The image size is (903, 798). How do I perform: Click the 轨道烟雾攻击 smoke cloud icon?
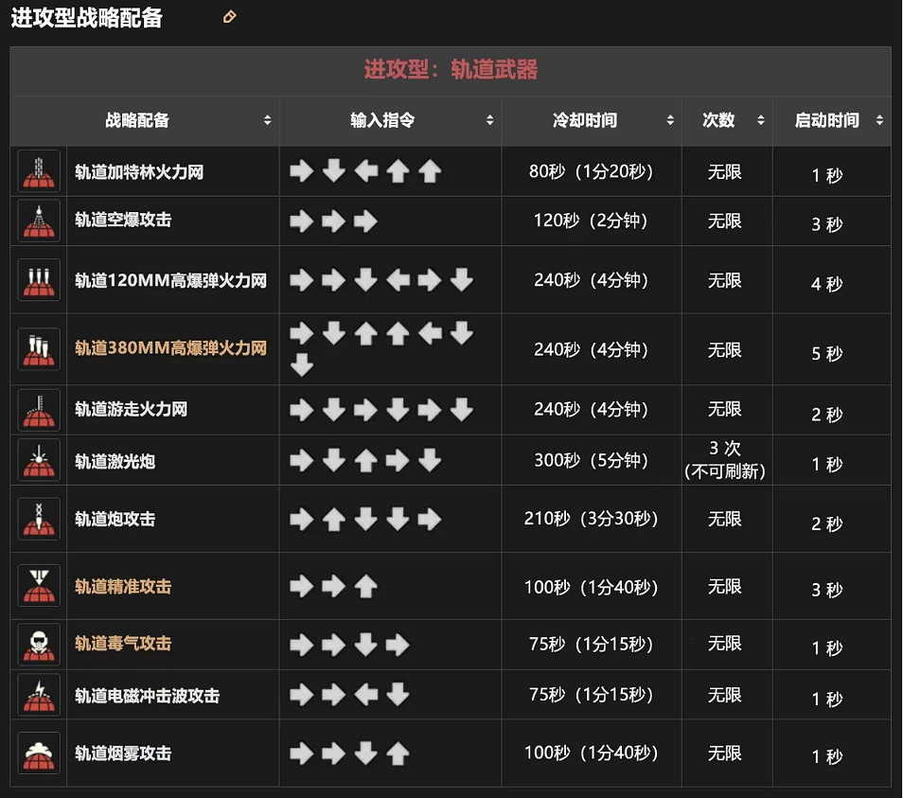(x=39, y=754)
